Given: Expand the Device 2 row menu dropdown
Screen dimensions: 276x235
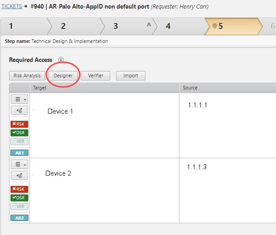Looking at the screenshot, I should (x=19, y=164).
